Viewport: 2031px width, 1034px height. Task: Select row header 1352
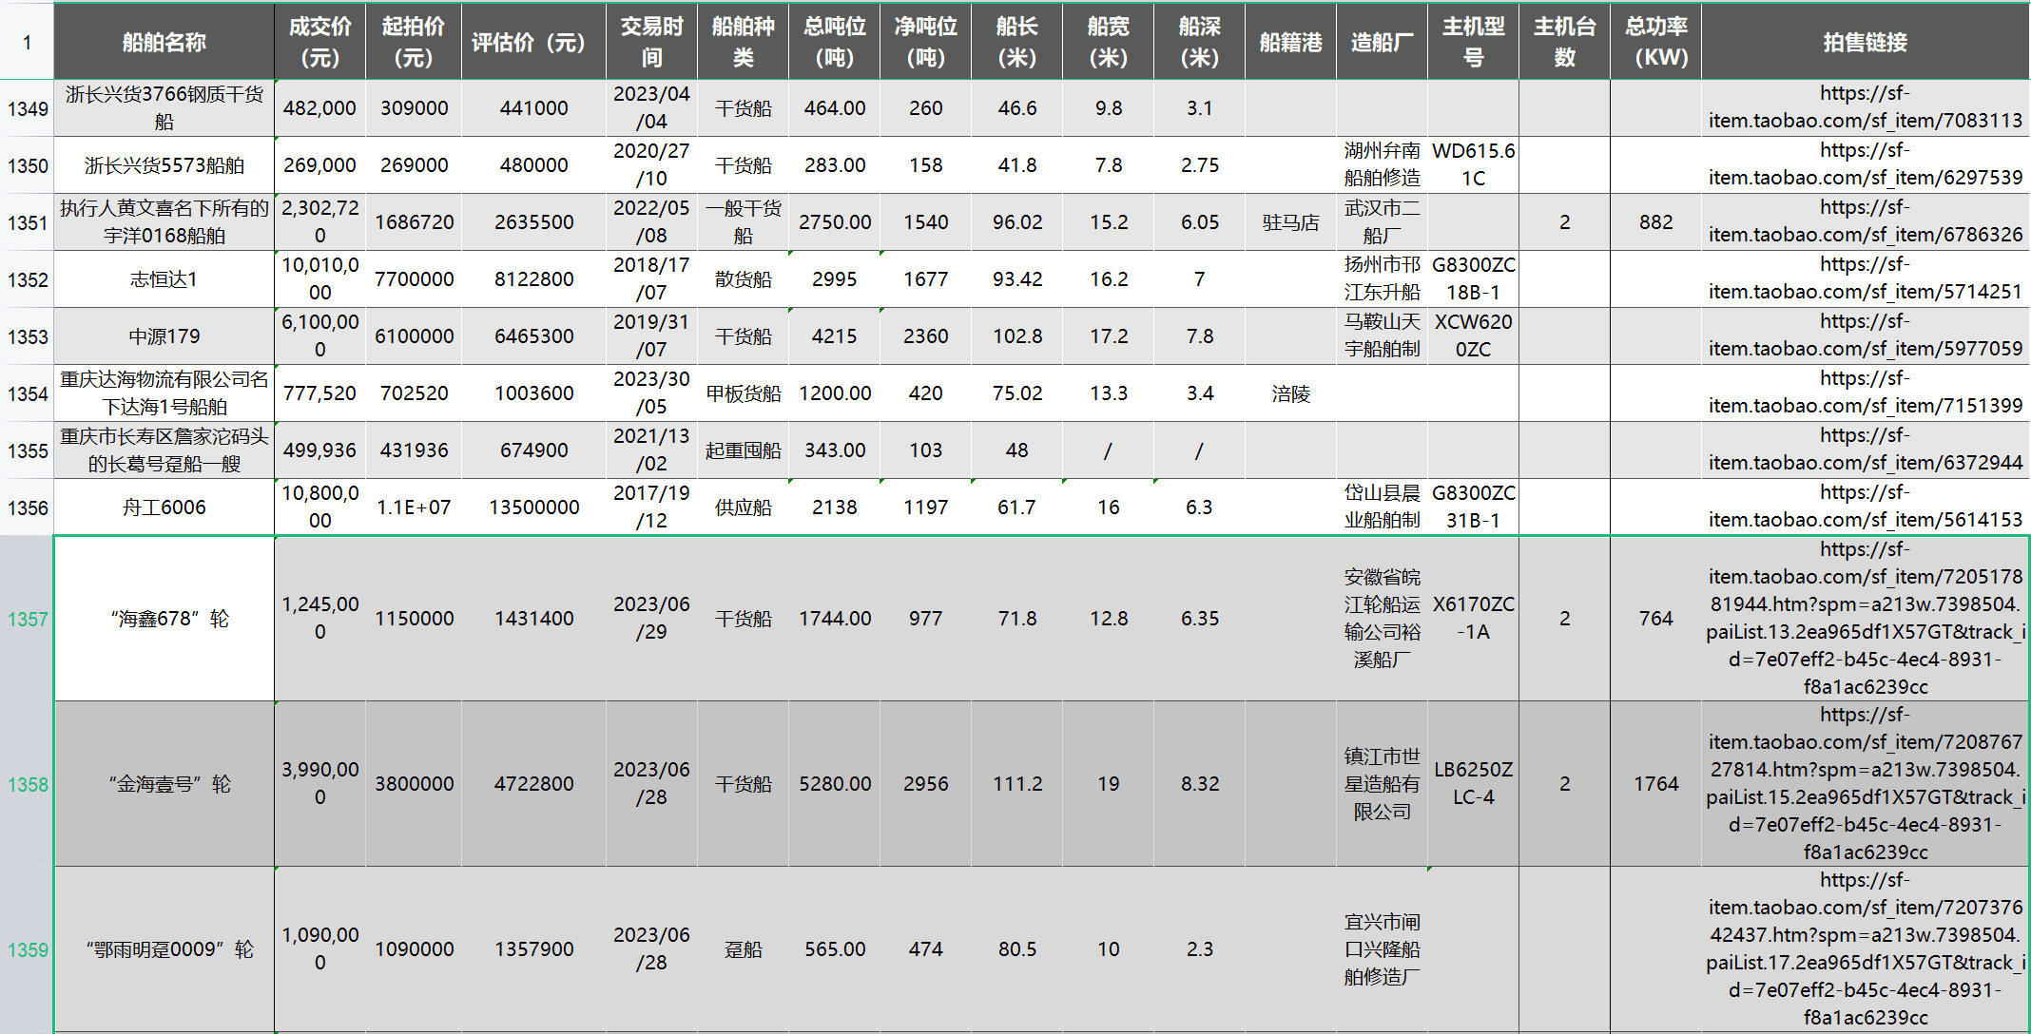[27, 279]
